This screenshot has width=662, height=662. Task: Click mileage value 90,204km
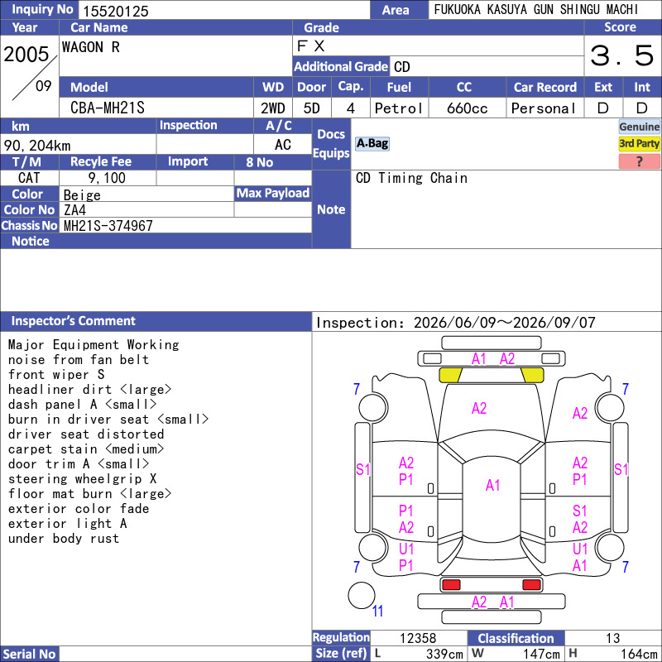click(x=37, y=146)
